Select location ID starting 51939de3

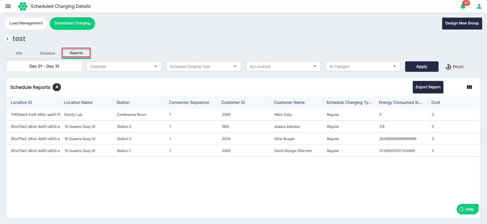36,115
